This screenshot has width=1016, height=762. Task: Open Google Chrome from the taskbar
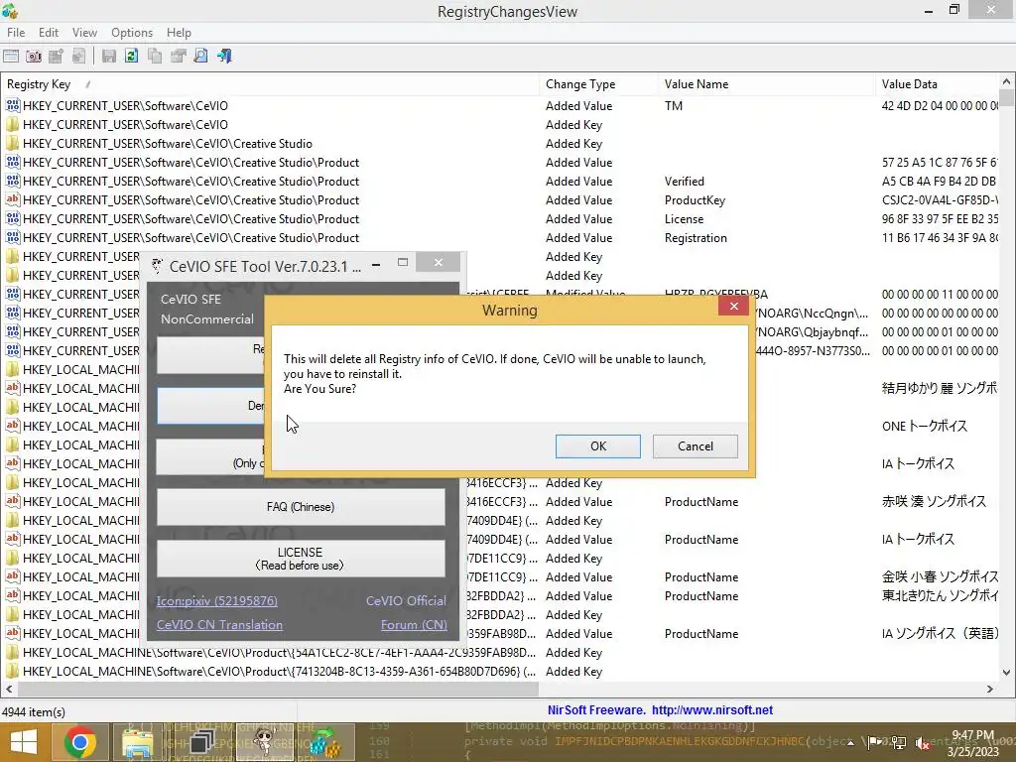[x=80, y=742]
